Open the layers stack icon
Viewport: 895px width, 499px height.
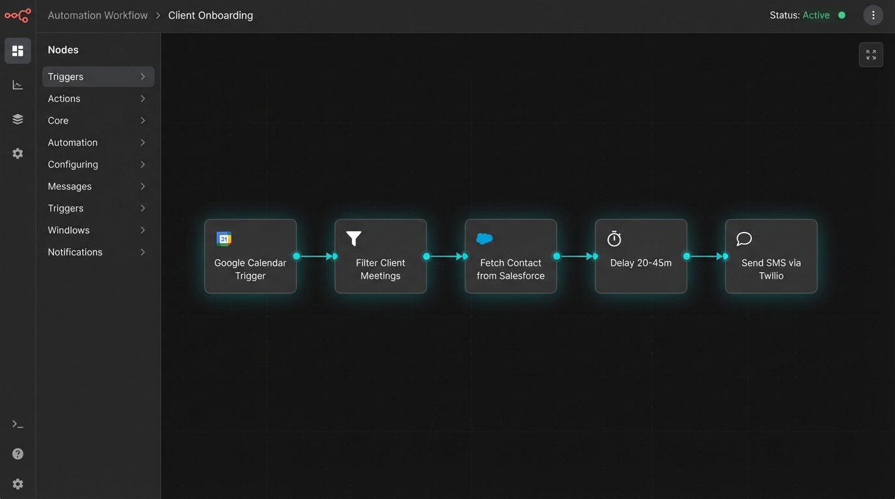(x=18, y=119)
